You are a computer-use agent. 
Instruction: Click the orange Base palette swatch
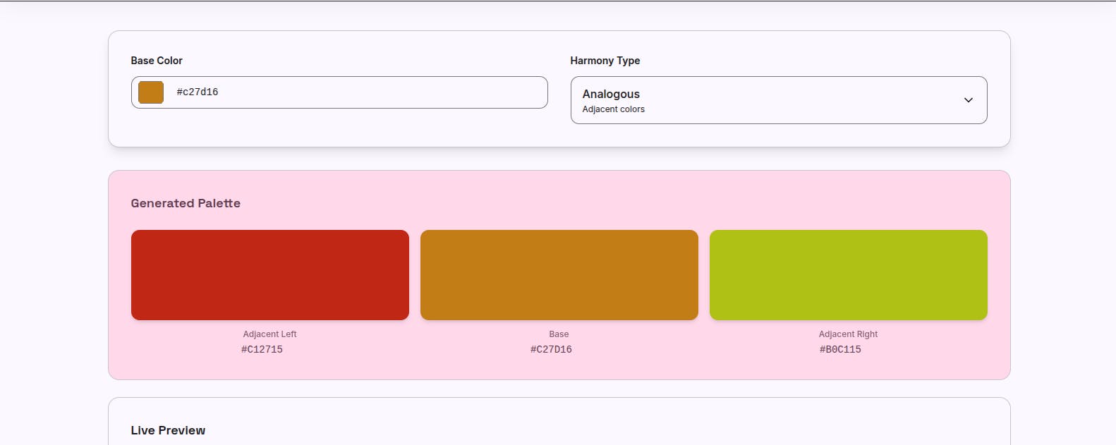[559, 275]
